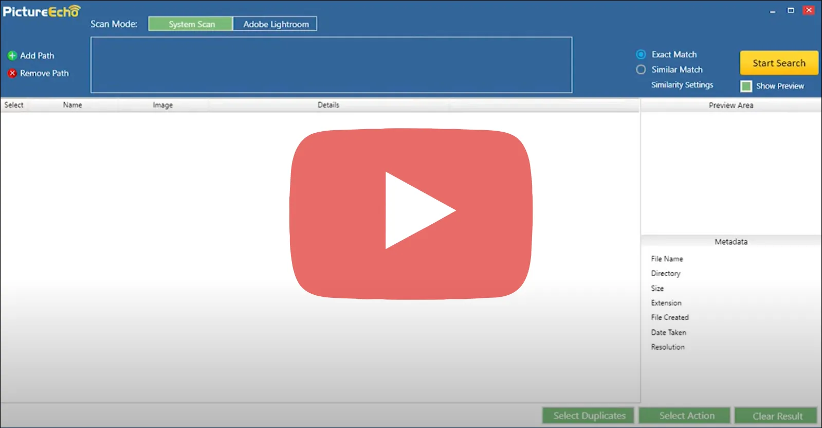Click the red Remove Path X icon

[12, 74]
